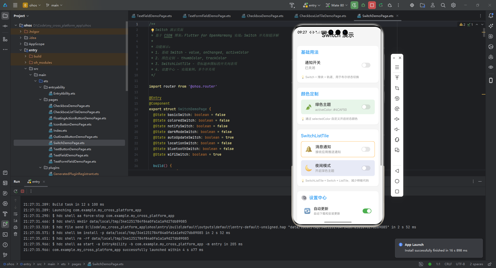Open the Commit tool window icon
Viewport: 496px width, 268px height.
[5, 26]
